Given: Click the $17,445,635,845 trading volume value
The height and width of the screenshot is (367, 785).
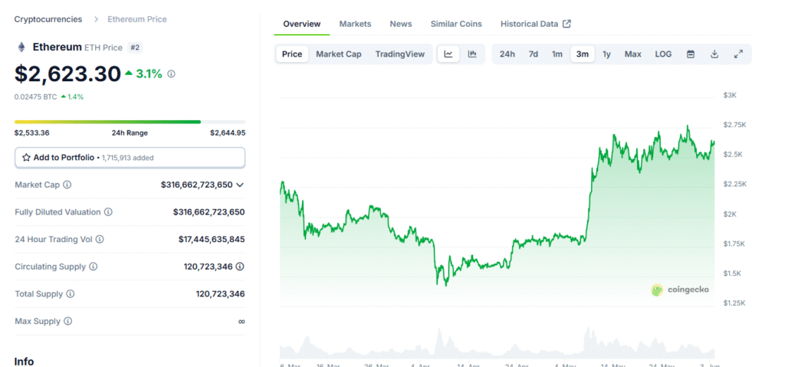Looking at the screenshot, I should click(x=212, y=239).
